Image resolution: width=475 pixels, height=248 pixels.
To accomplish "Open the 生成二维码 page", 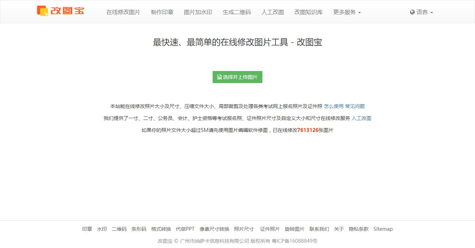I will coord(237,12).
